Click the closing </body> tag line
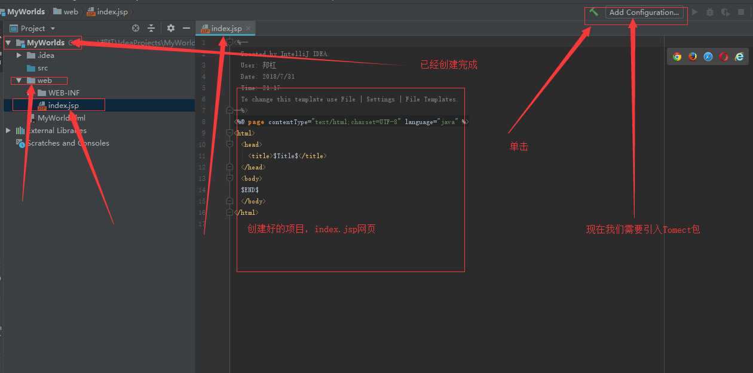The width and height of the screenshot is (753, 373). click(253, 201)
